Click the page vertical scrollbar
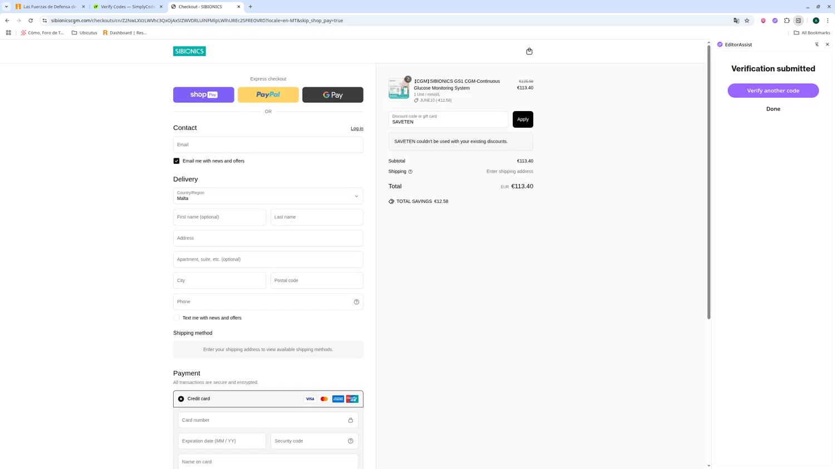 (x=709, y=182)
